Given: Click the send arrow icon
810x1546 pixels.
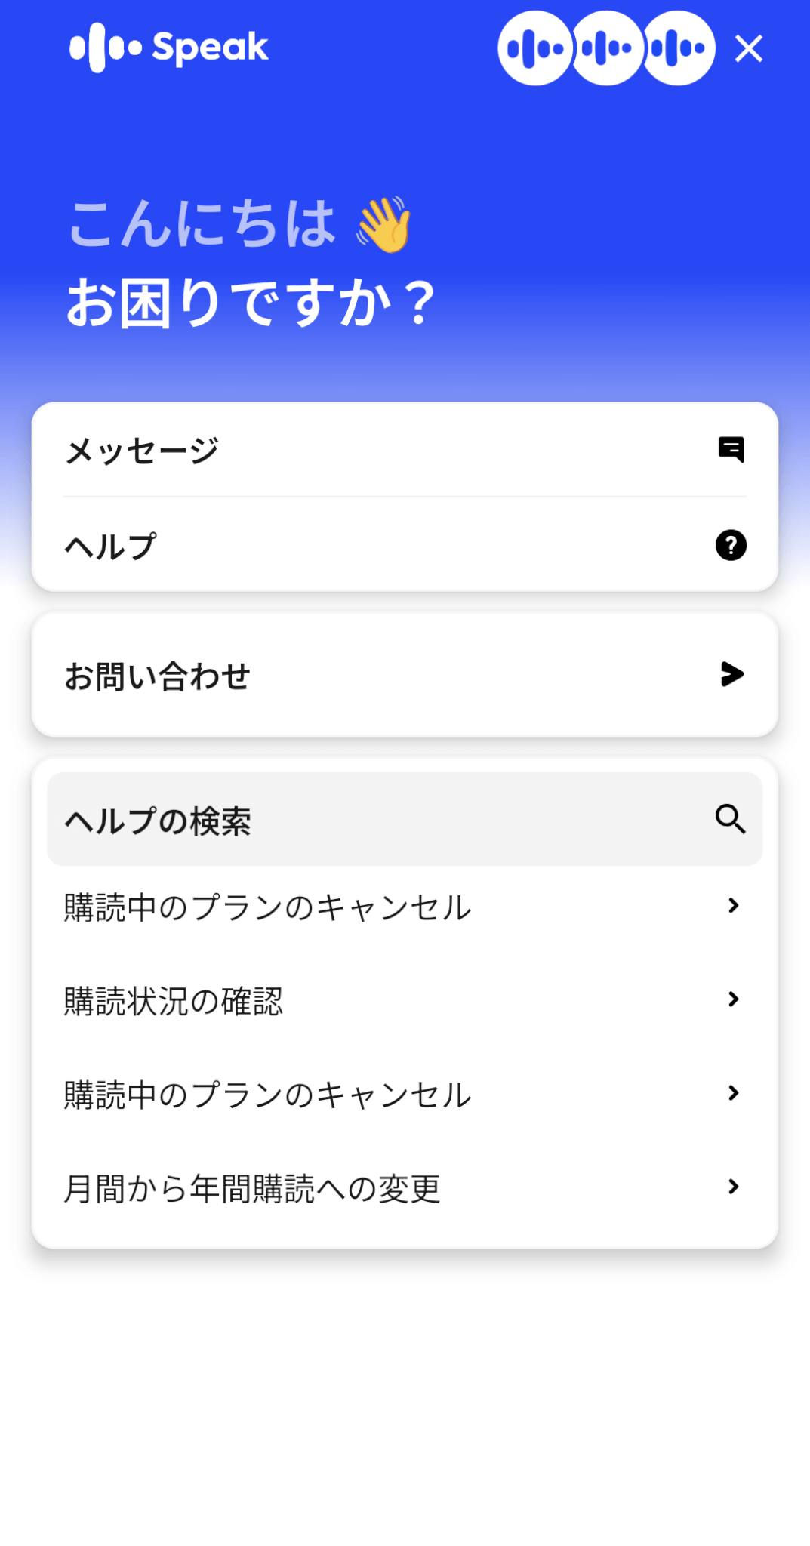Looking at the screenshot, I should point(731,674).
